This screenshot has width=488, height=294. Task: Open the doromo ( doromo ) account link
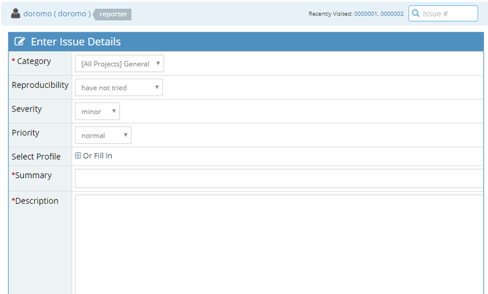pyautogui.click(x=57, y=13)
